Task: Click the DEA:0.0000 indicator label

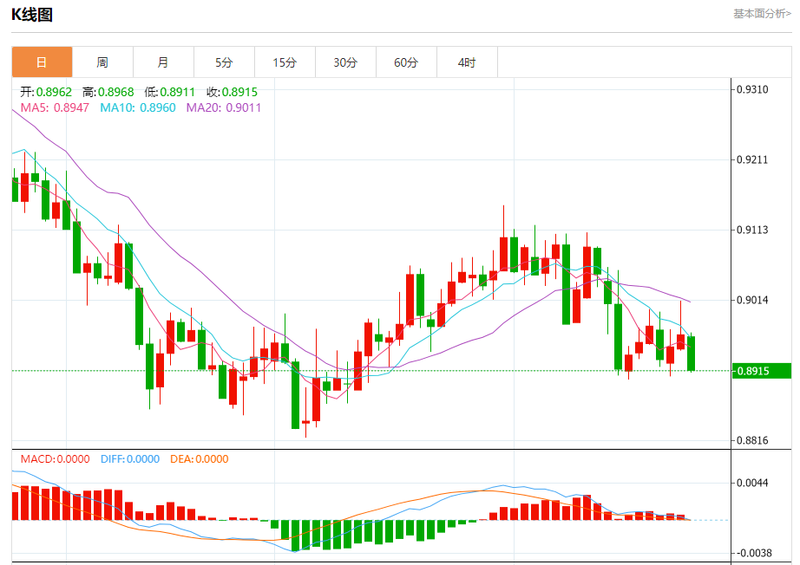Action: (200, 459)
